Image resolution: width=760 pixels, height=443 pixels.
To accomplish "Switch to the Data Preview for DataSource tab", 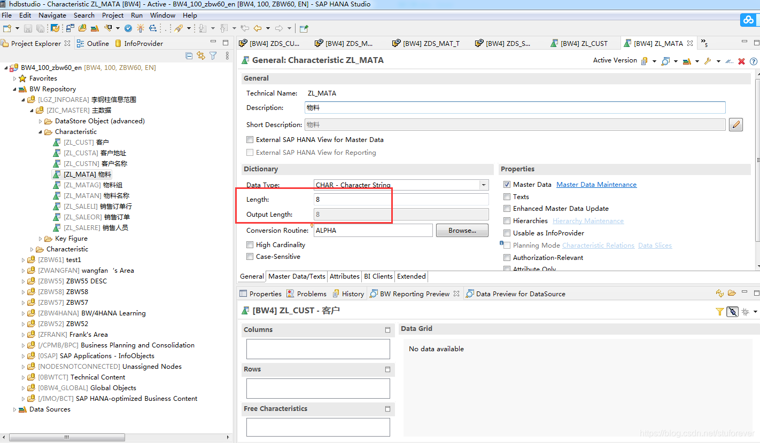I will click(x=516, y=294).
